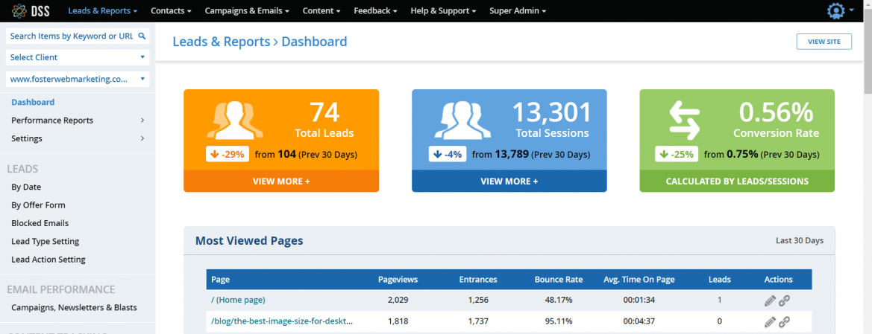
Task: Click the VIEW SITE button
Action: (x=824, y=42)
